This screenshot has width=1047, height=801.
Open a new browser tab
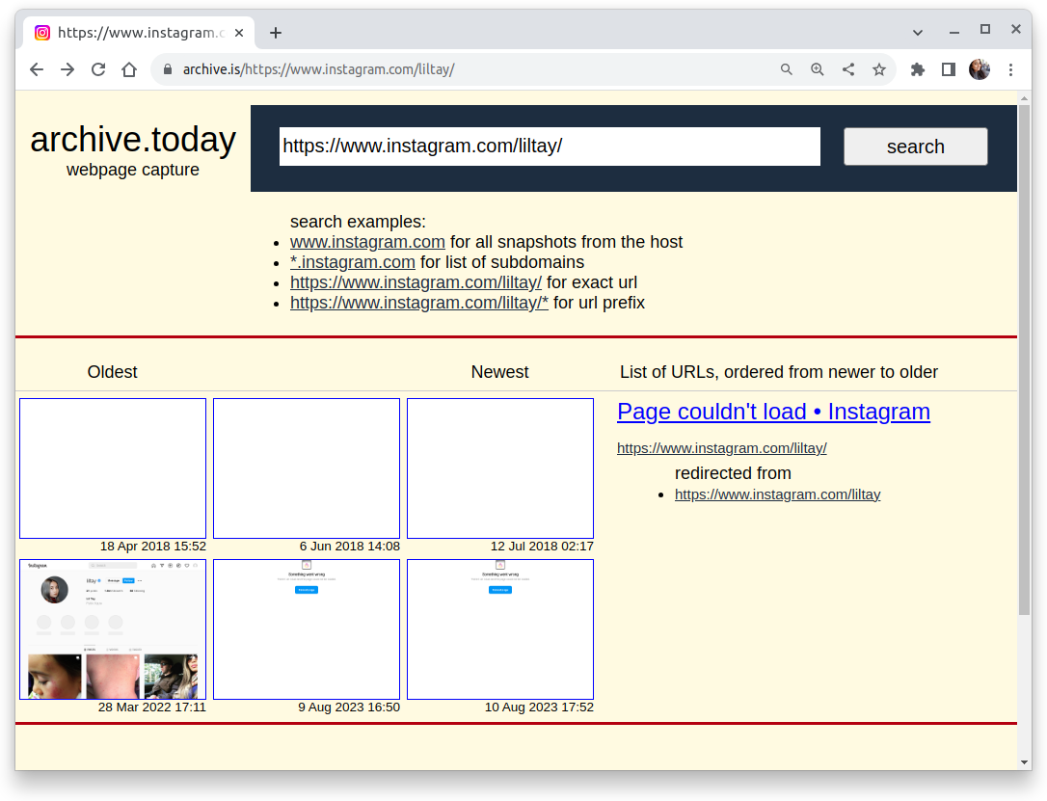[276, 33]
